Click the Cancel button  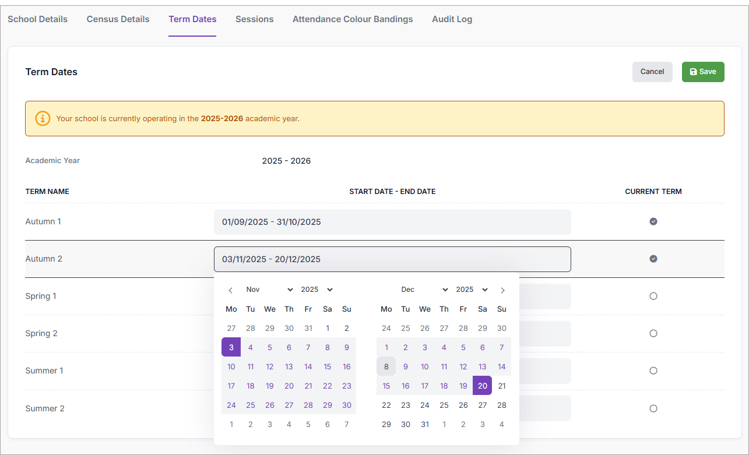click(652, 72)
